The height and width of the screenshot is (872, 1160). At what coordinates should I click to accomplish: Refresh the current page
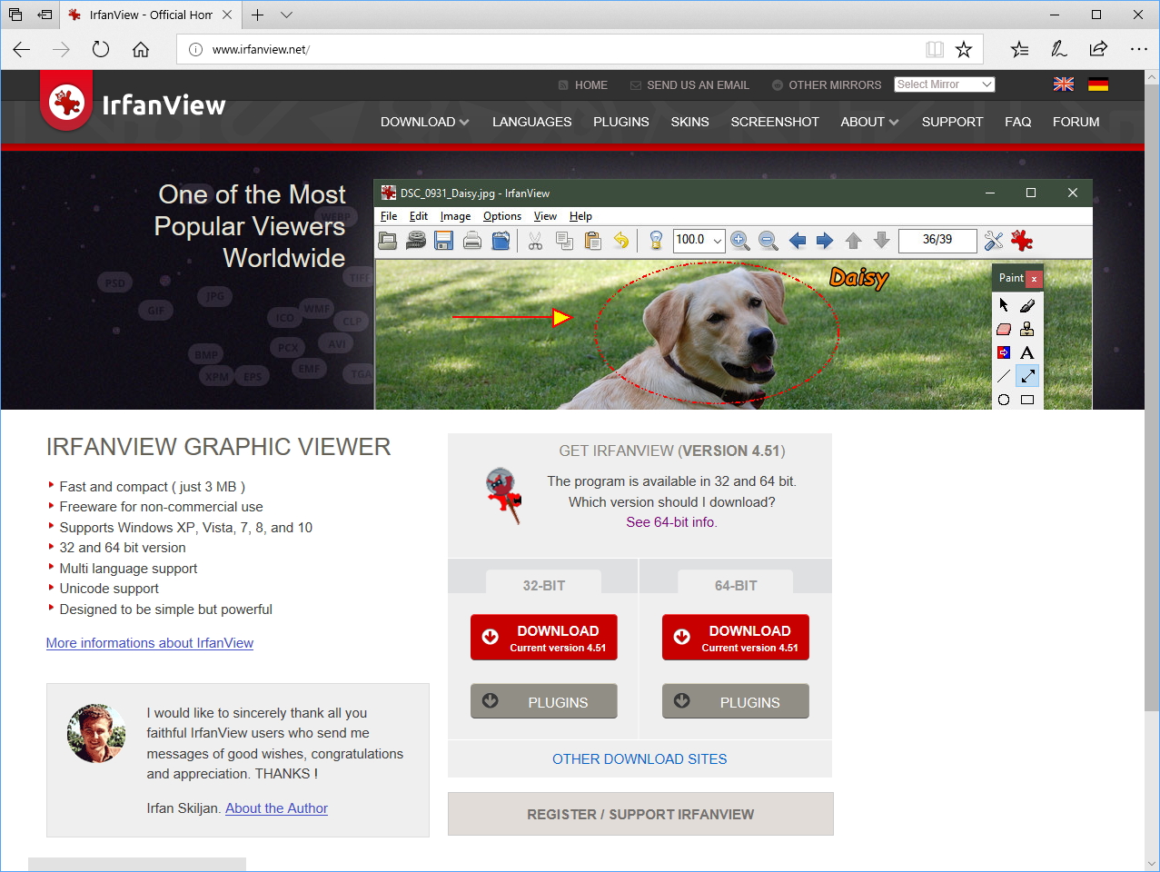click(101, 49)
